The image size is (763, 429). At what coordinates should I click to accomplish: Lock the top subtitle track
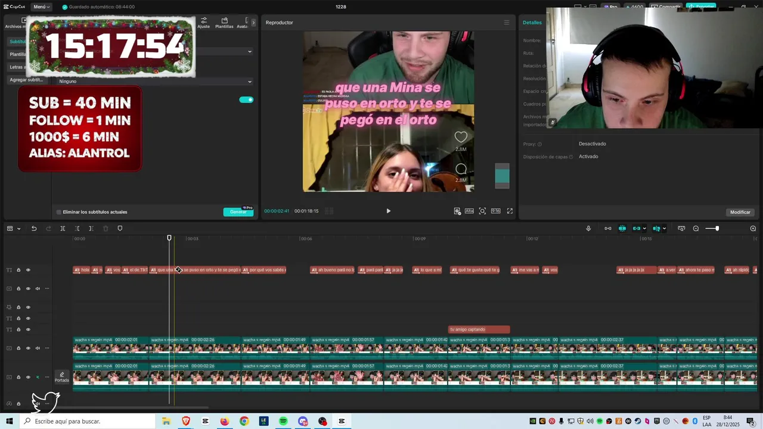pos(18,270)
